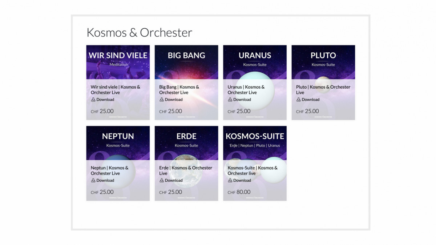Click the download icon on Neptun card
Viewport: 436px width, 245px height.
tap(93, 180)
